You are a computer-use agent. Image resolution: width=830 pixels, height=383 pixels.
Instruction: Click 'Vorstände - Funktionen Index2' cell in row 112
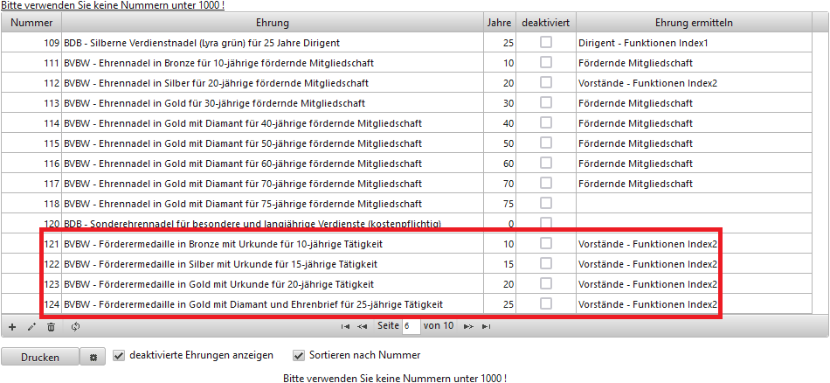pyautogui.click(x=694, y=83)
